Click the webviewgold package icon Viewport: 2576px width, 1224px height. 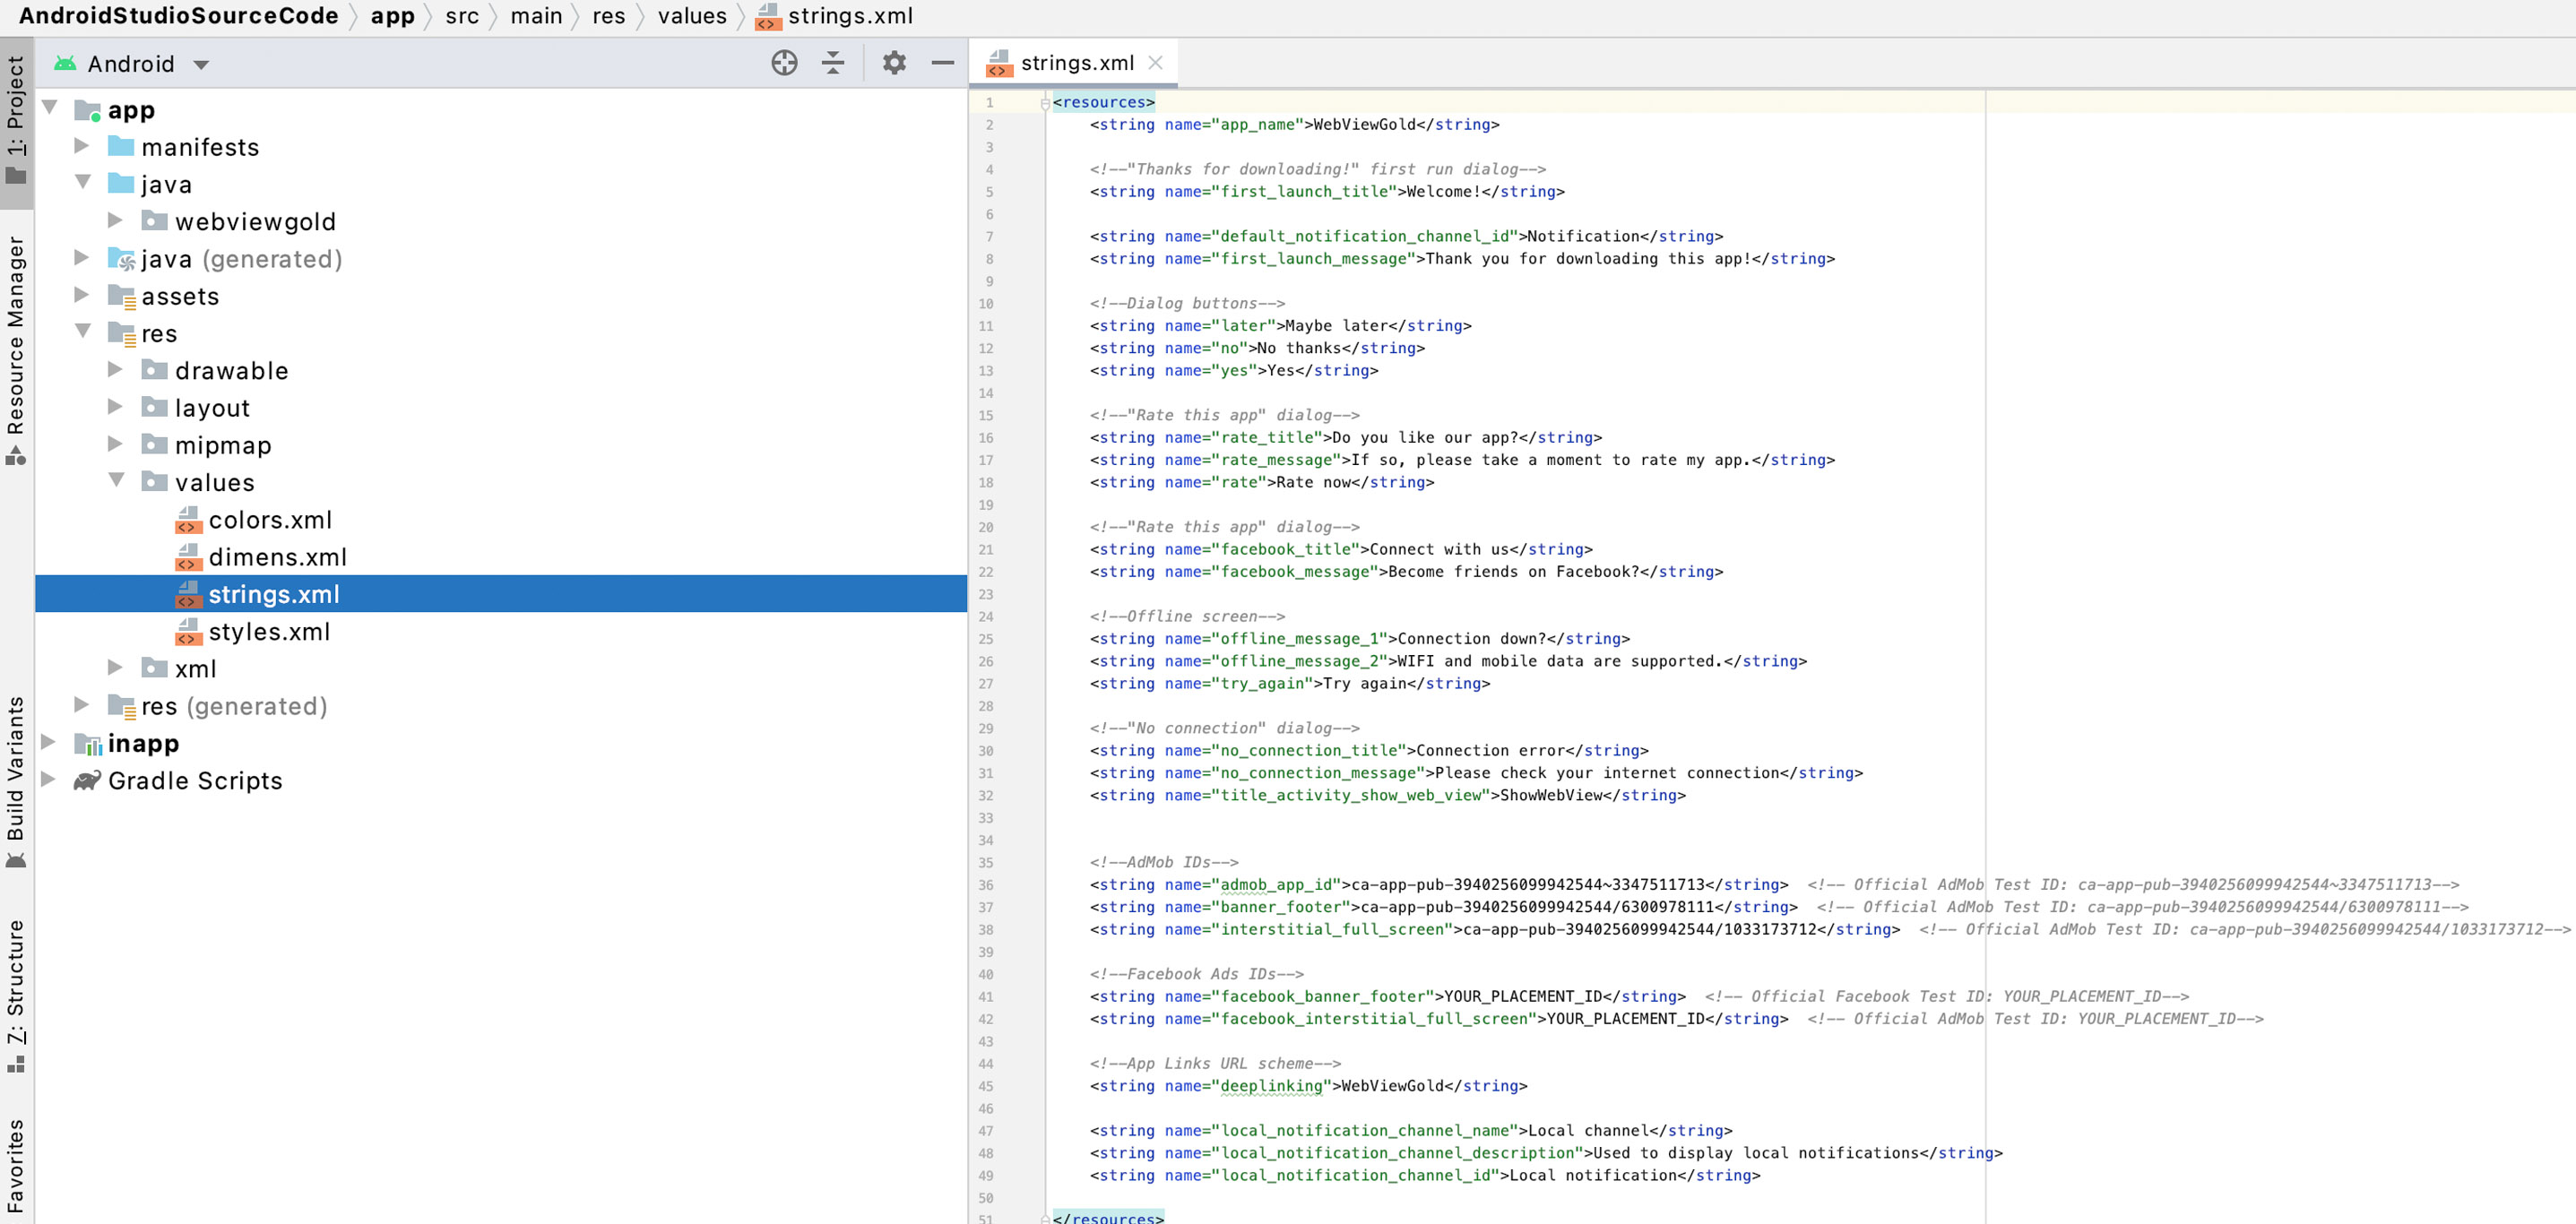click(154, 220)
